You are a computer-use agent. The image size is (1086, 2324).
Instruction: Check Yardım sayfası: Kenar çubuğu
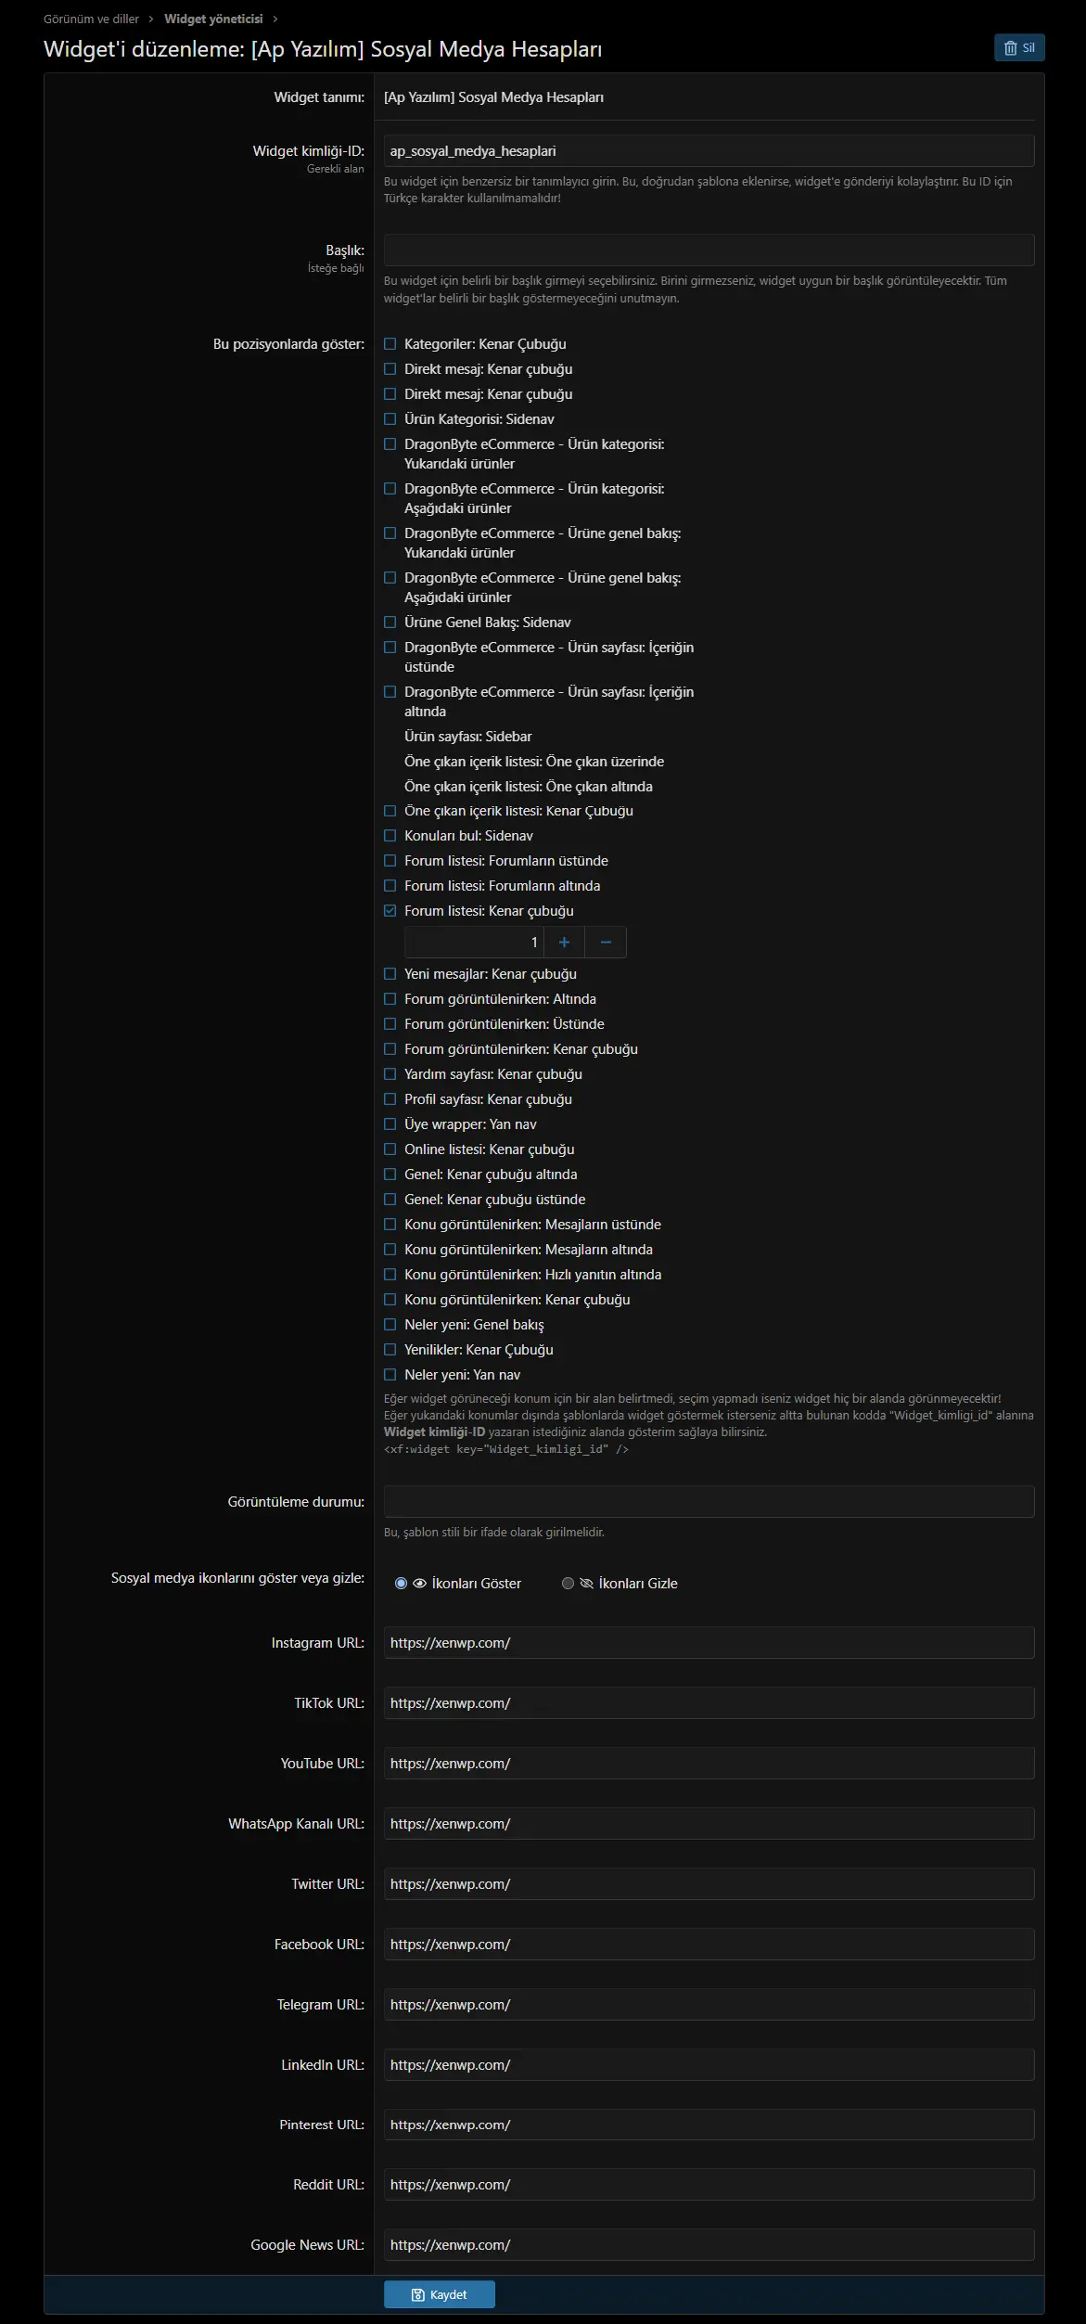(x=390, y=1074)
